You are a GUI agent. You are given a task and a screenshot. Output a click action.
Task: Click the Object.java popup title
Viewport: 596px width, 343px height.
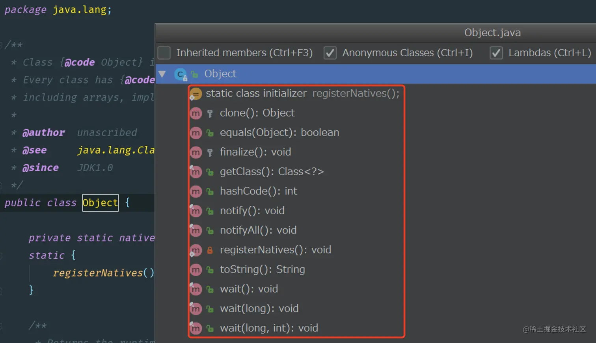click(x=492, y=33)
